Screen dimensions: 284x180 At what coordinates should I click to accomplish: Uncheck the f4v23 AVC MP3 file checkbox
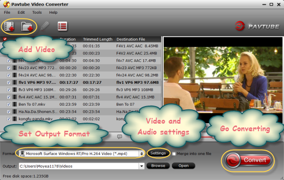9,68
